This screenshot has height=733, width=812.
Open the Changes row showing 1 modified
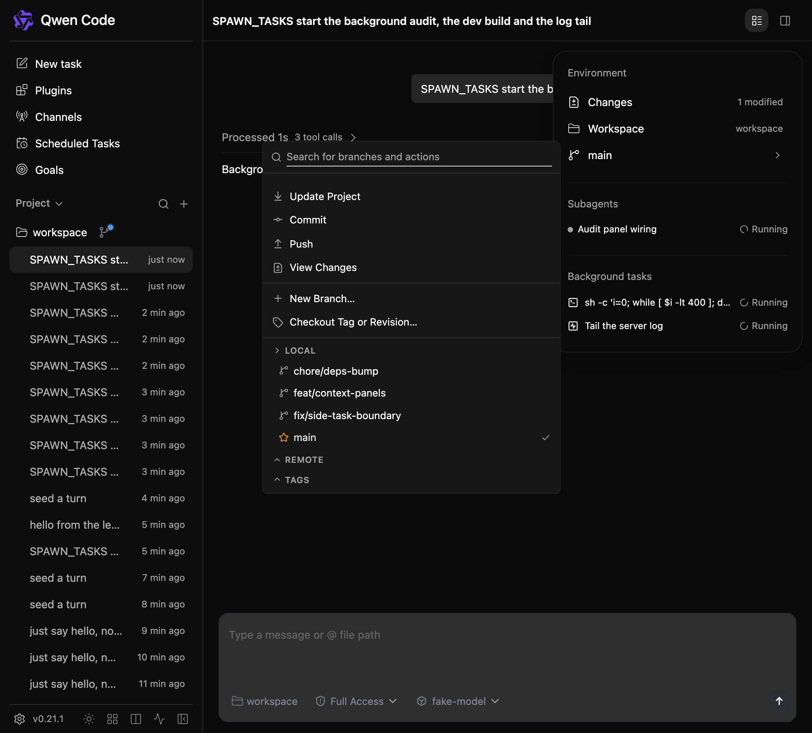[x=677, y=102]
